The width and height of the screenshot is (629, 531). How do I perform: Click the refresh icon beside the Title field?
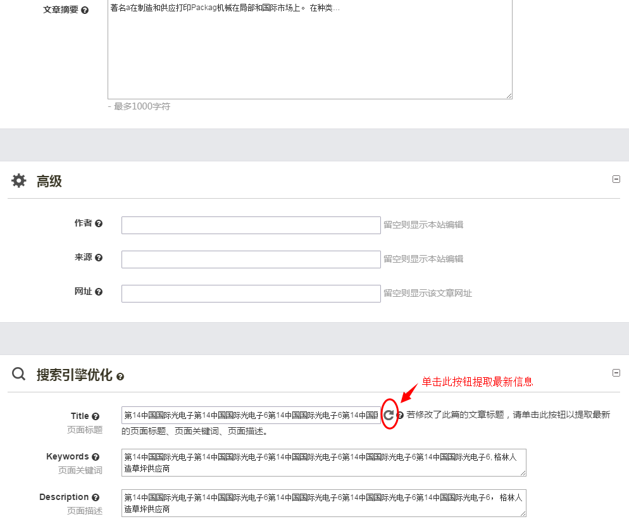point(389,415)
